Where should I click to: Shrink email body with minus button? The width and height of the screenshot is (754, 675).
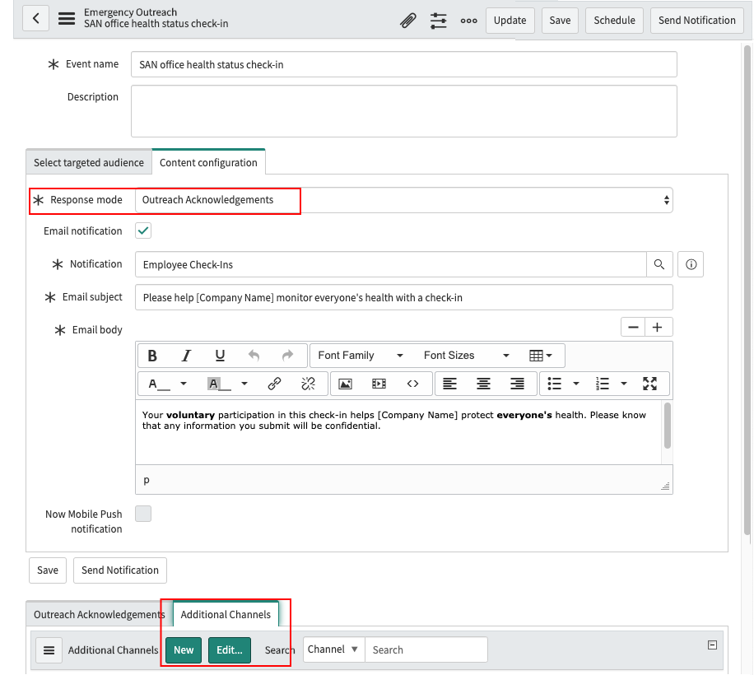633,328
